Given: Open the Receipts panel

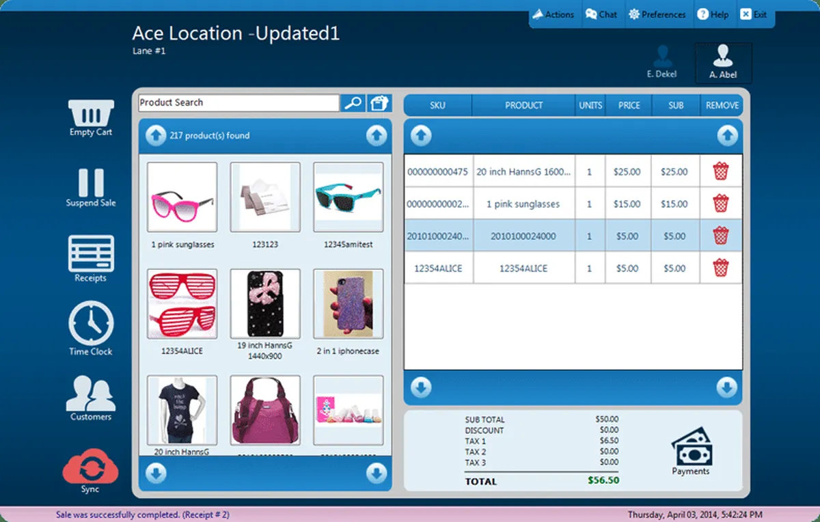Looking at the screenshot, I should coord(90,254).
